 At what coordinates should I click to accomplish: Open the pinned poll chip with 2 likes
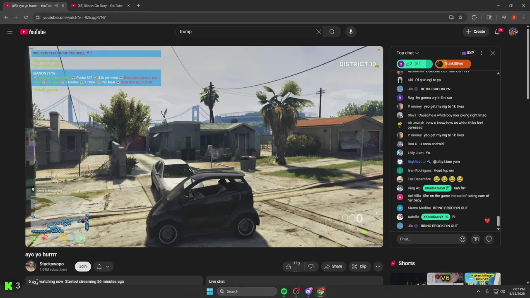[414, 64]
